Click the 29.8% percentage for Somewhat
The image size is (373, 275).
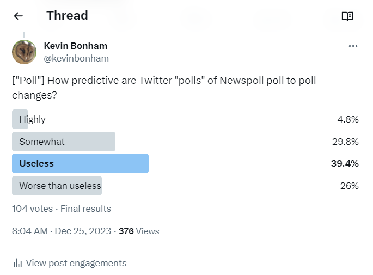(x=345, y=142)
